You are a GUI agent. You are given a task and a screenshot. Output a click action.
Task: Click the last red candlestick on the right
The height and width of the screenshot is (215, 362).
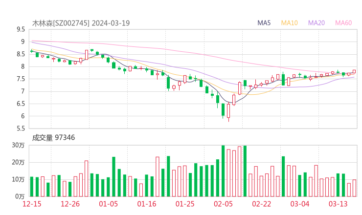[354, 71]
